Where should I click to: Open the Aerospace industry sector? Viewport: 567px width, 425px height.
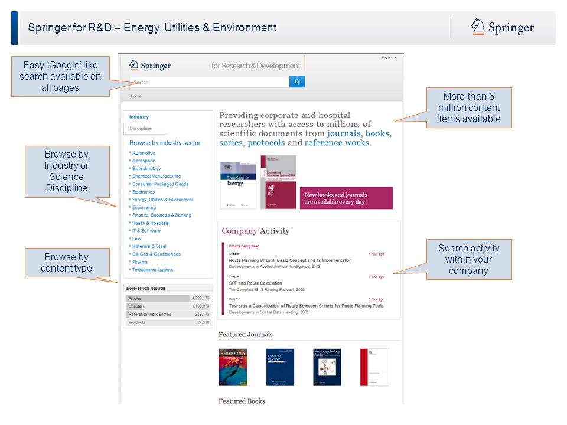click(144, 161)
